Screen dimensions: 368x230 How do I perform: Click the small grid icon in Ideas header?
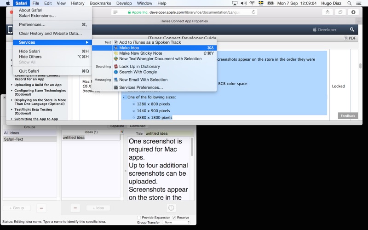click(122, 132)
